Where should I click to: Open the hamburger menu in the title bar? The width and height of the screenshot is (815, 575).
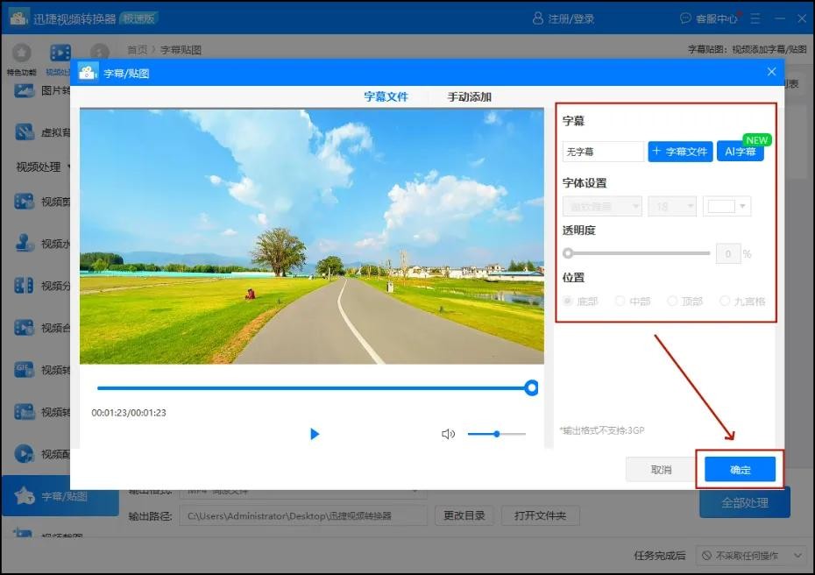click(755, 18)
